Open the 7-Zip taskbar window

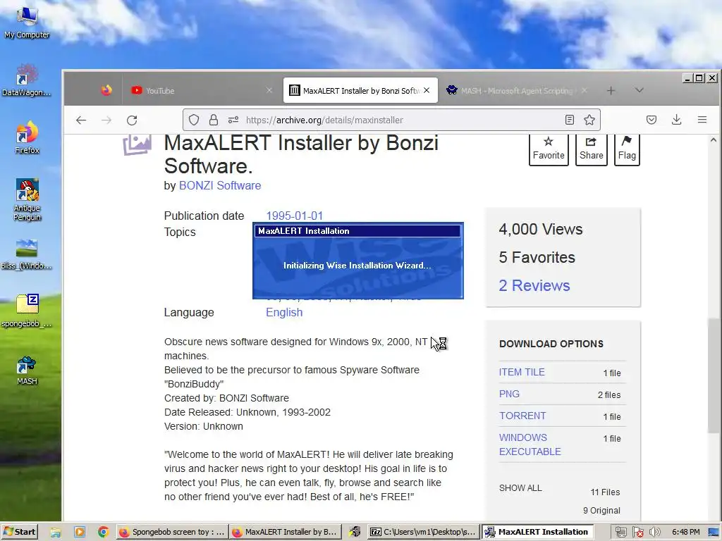[x=423, y=533]
